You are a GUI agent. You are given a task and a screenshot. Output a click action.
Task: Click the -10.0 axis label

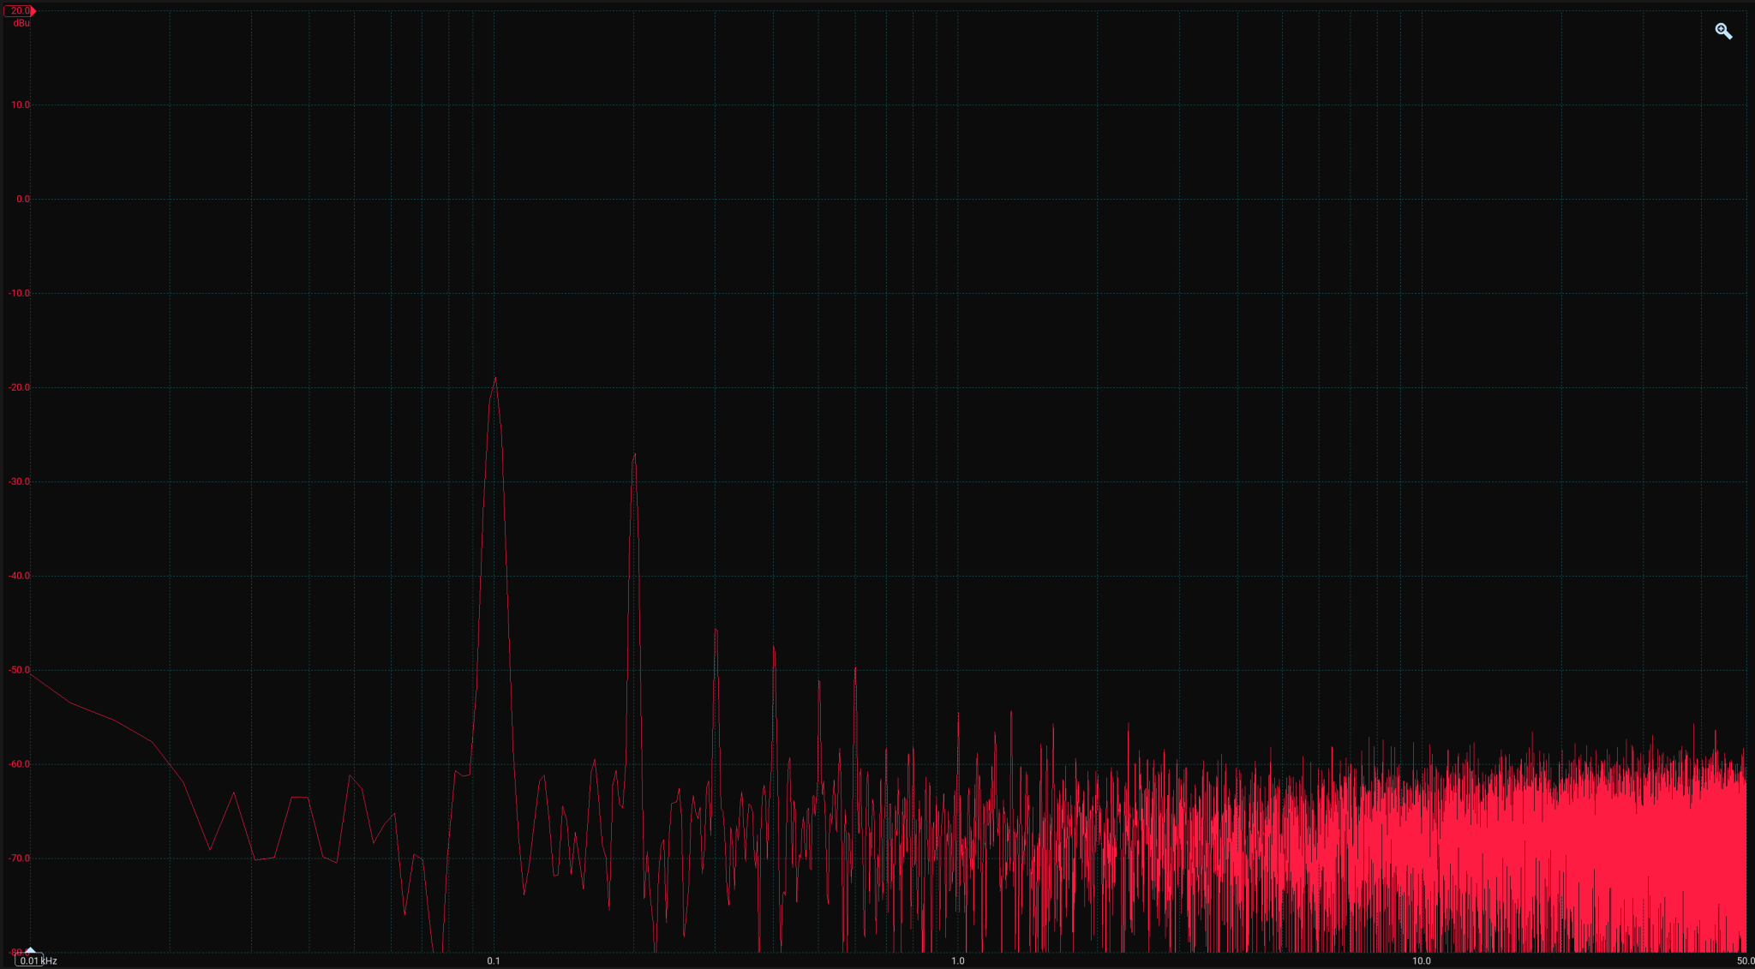(x=19, y=293)
